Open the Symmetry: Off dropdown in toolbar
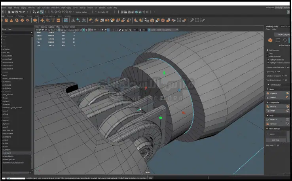Image resolution: width=292 pixels, height=181 pixels. click(x=102, y=12)
